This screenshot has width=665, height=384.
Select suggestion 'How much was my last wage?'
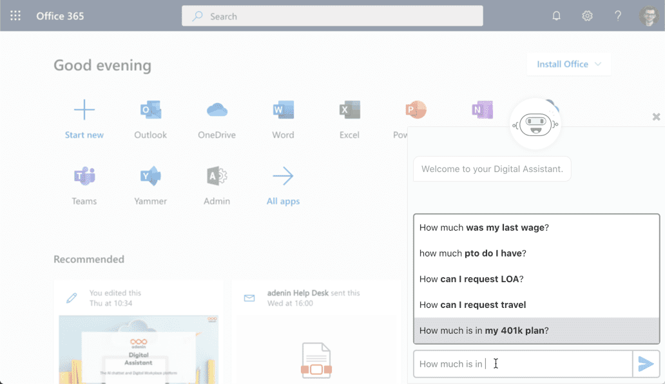(x=537, y=227)
